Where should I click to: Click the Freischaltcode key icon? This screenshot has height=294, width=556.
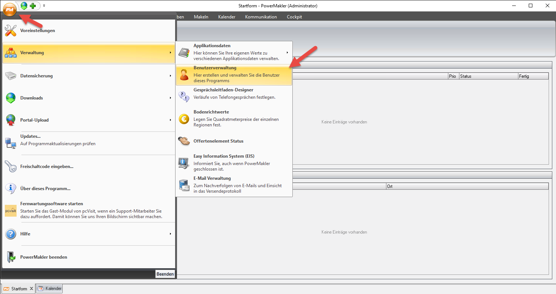[x=11, y=167]
